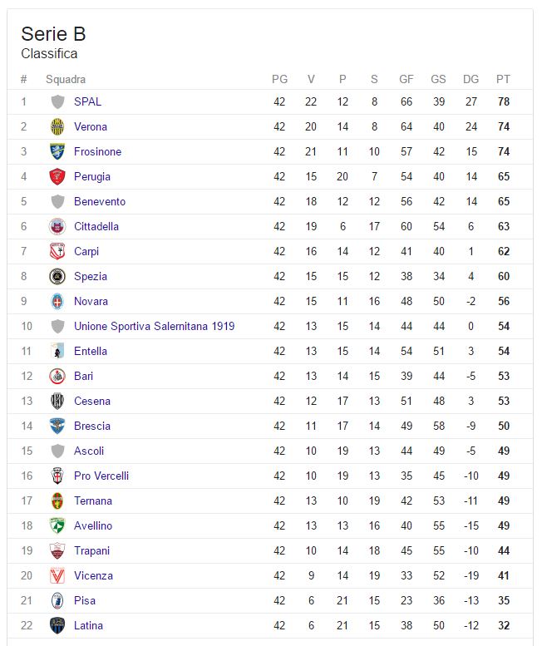Click the Latina team crest
542x646 pixels.
click(x=57, y=625)
